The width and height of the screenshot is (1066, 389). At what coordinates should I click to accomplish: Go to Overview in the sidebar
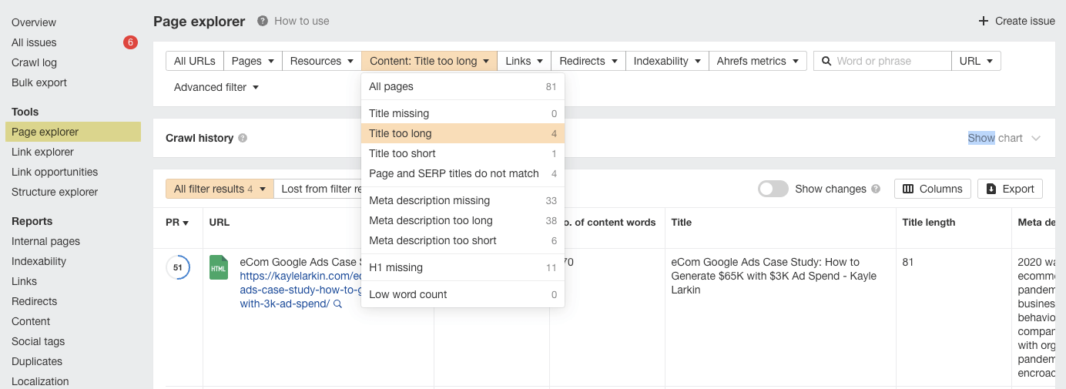[34, 22]
